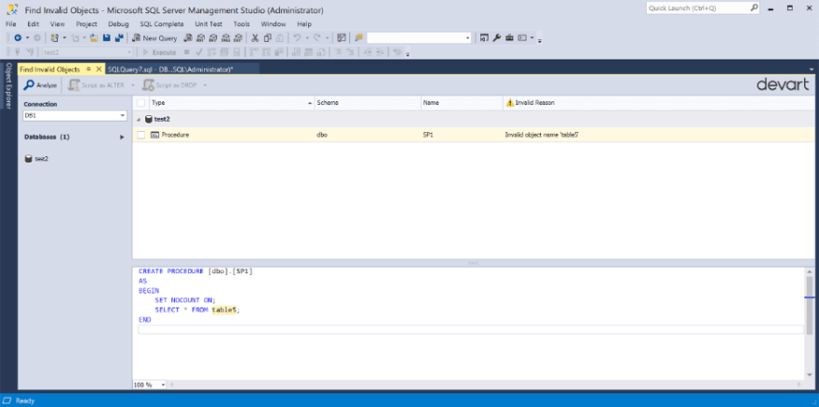Screen dimensions: 819x407
Task: Collapse the test2 group in grid
Action: 139,120
